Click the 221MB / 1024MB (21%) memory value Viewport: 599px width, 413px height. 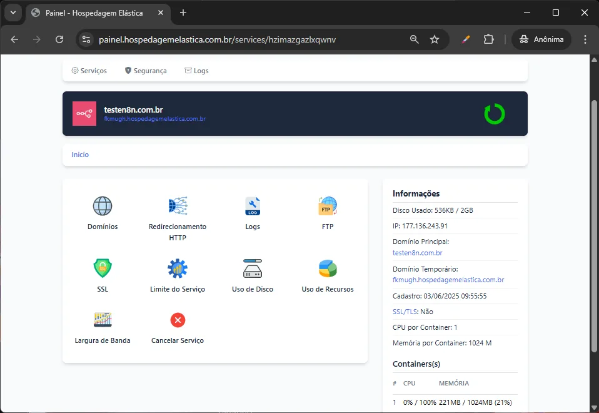[x=475, y=402]
